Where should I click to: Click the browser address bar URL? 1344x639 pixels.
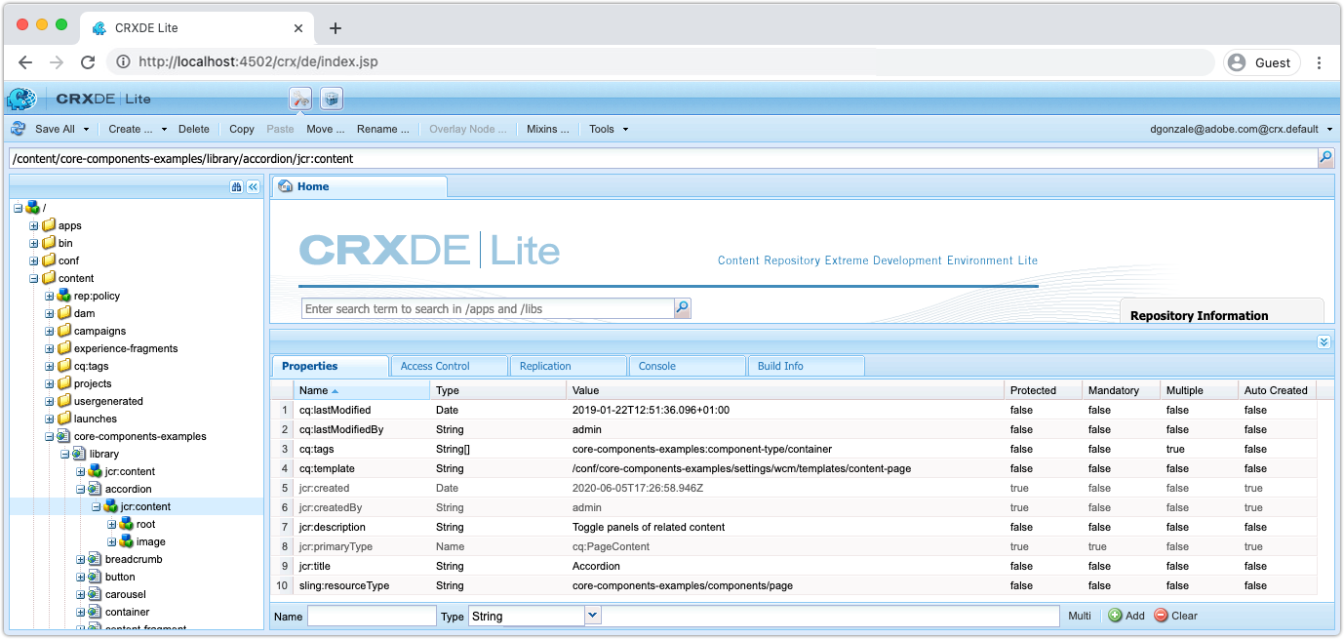point(258,62)
